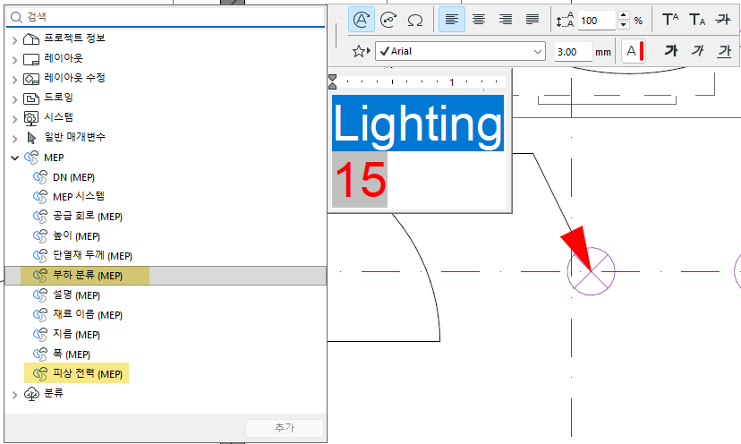
Task: Click the 레이아웃 sheet icon
Action: 31,60
